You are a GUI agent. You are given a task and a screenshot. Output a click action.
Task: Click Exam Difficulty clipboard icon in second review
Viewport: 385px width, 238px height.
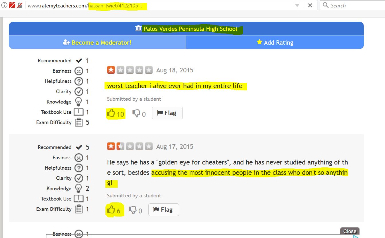(x=79, y=209)
